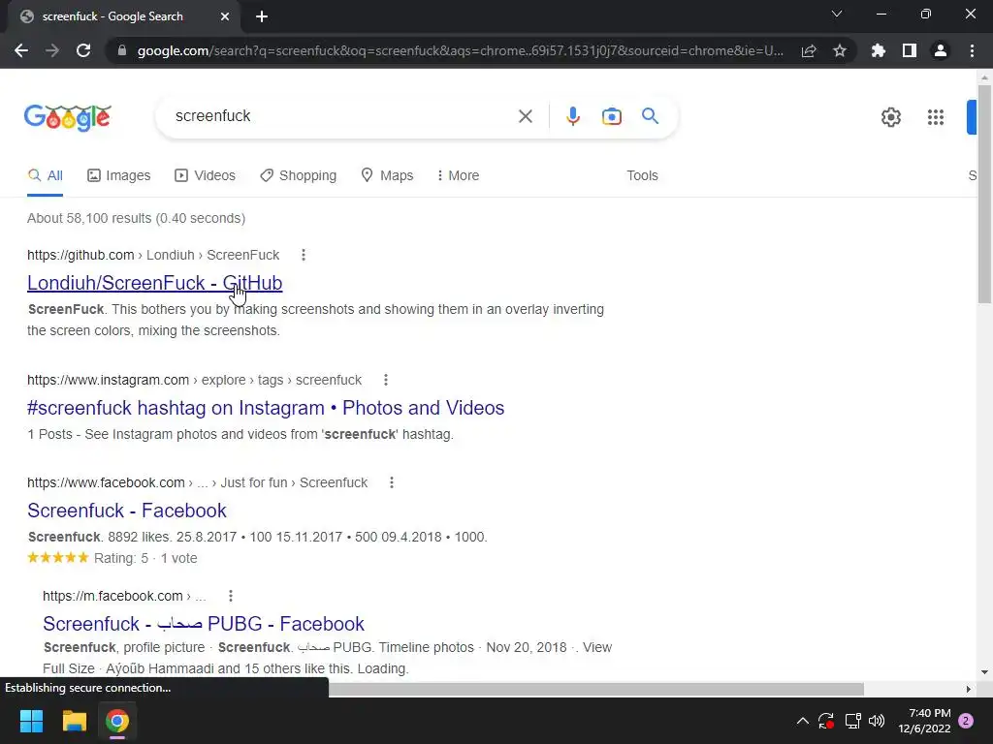
Task: Open the Windows Start menu
Action: [31, 721]
